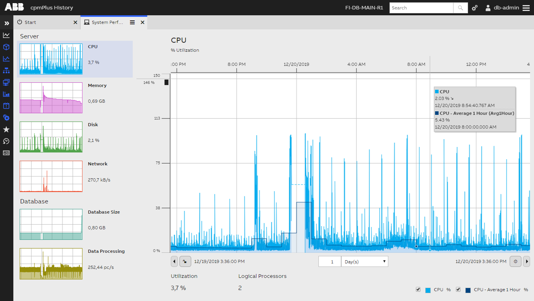Viewport: 534px width, 301px height.
Task: Click the dark blue Average 1 Hour swatch
Action: pos(468,290)
